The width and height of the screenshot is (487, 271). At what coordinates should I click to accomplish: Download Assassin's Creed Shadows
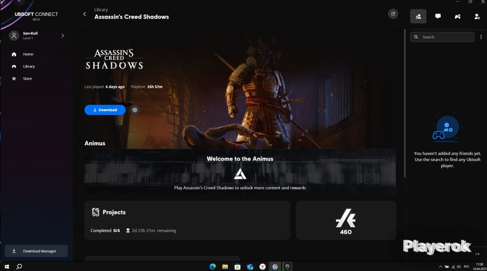point(105,110)
